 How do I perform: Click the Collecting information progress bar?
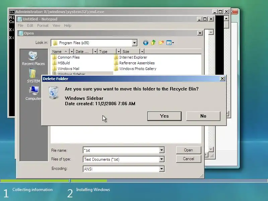(x=35, y=181)
